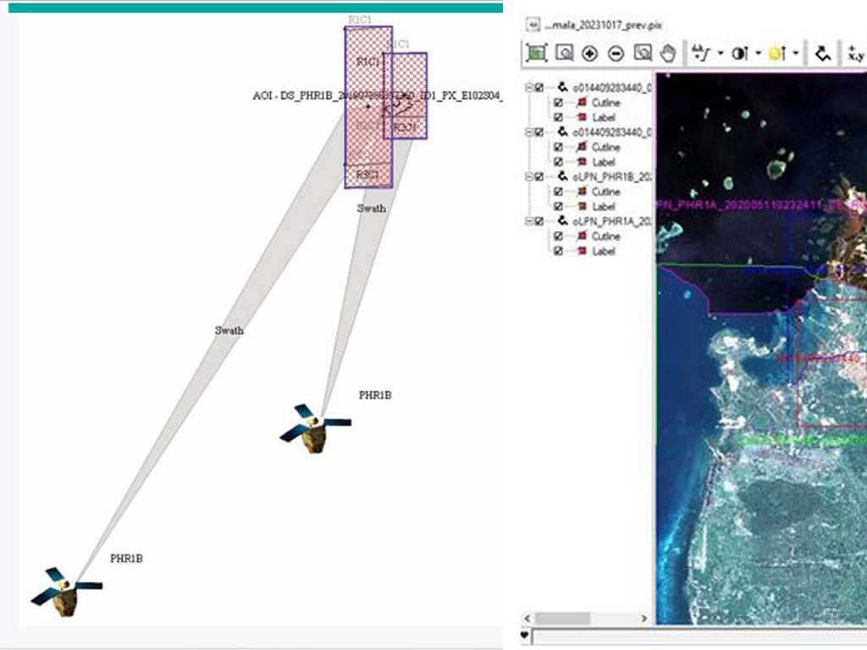Screen dimensions: 867x650
Task: Click the vector edit icon in toolbar
Action: 821,53
